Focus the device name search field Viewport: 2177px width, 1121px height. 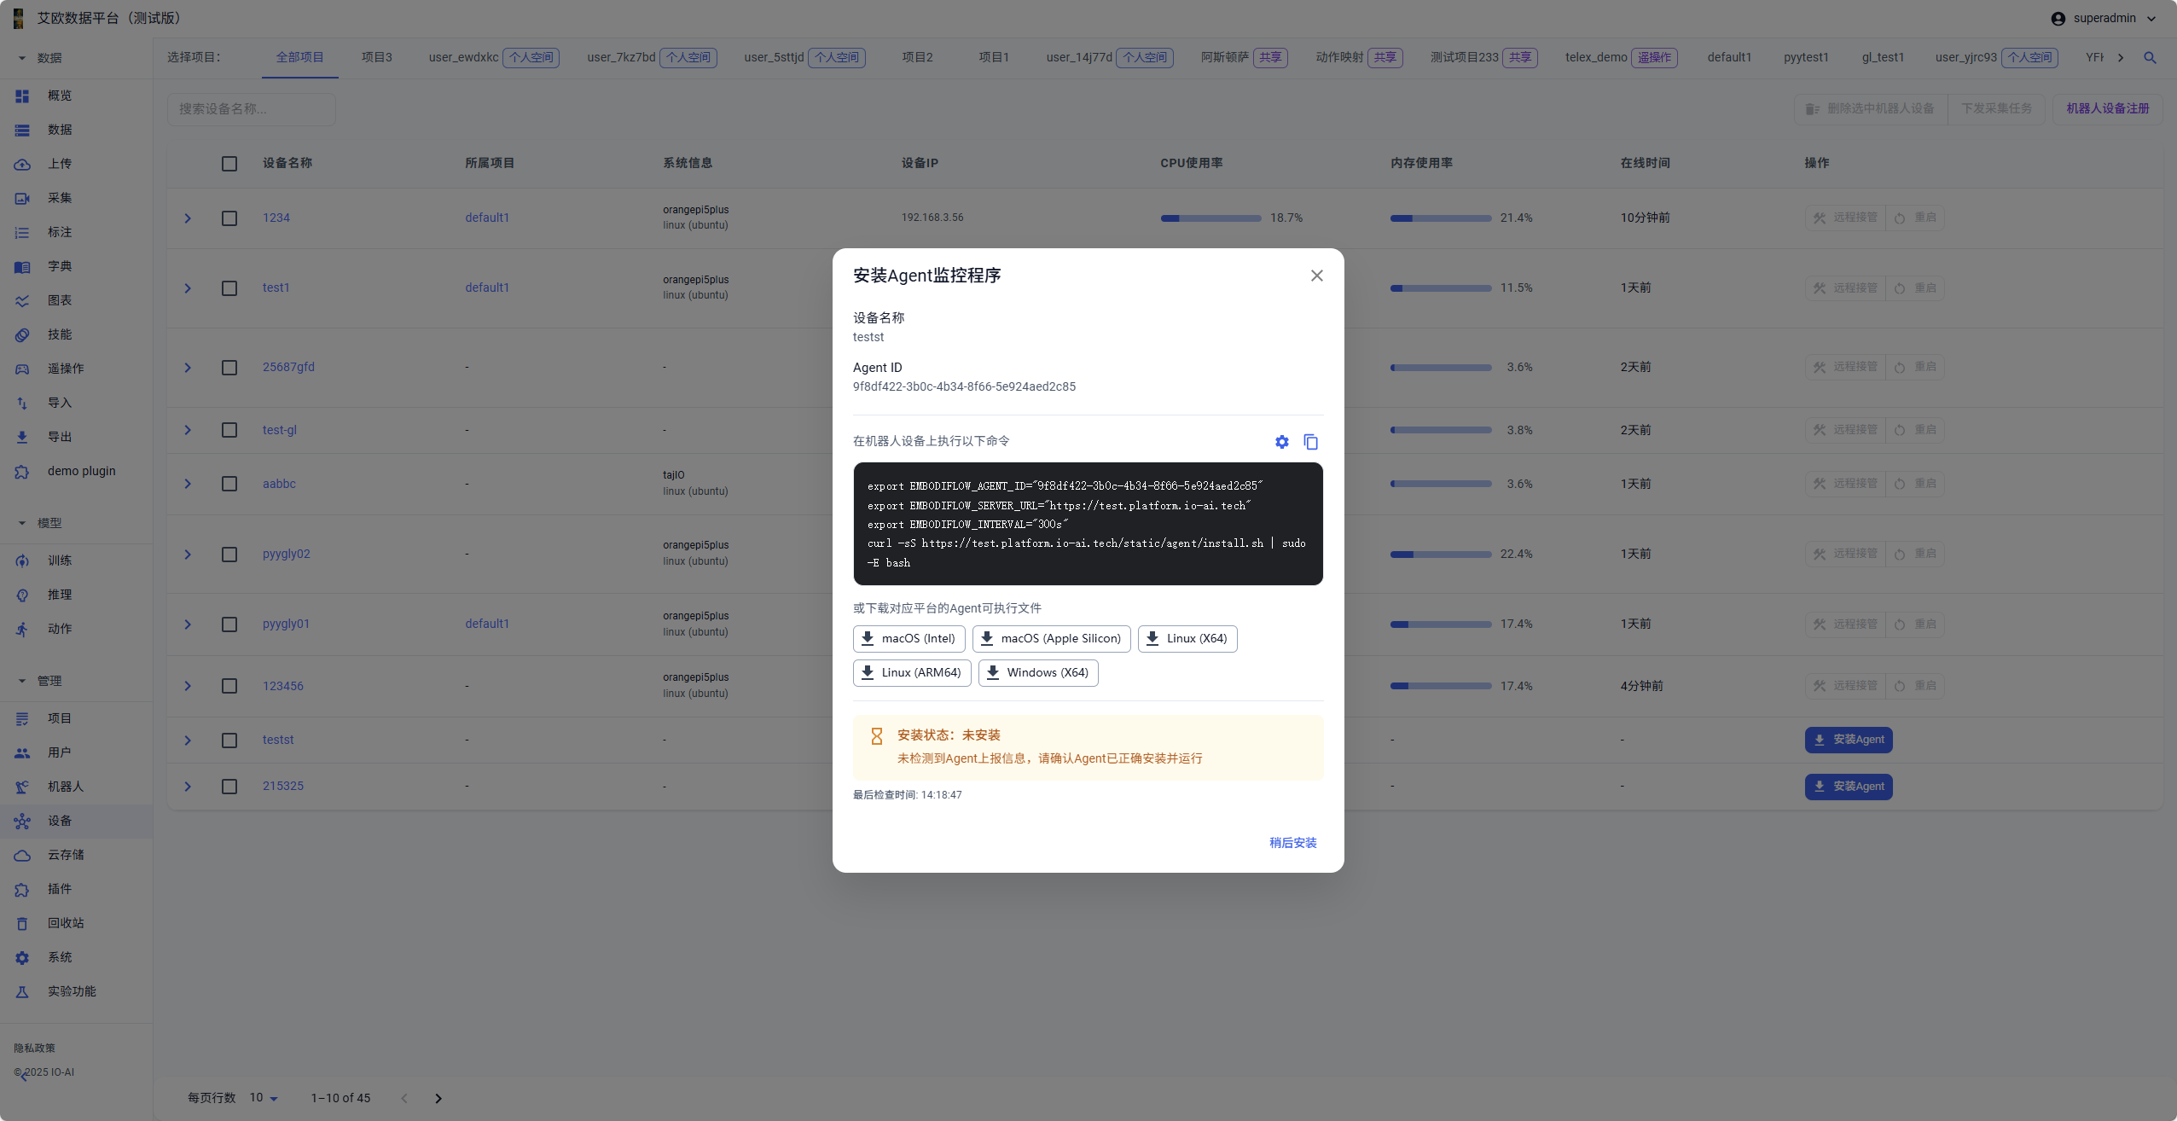tap(252, 109)
